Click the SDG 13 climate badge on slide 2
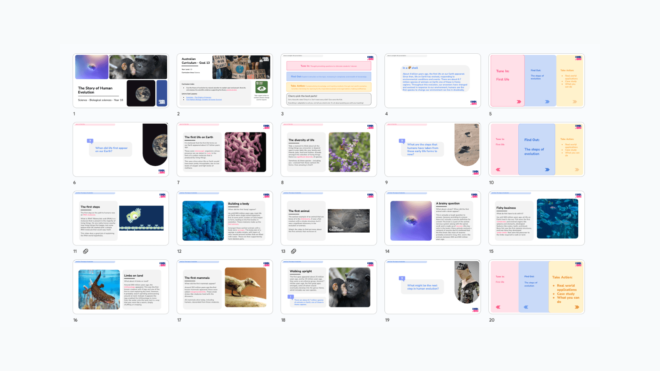Screen dimensions: 660x371 (x=262, y=87)
